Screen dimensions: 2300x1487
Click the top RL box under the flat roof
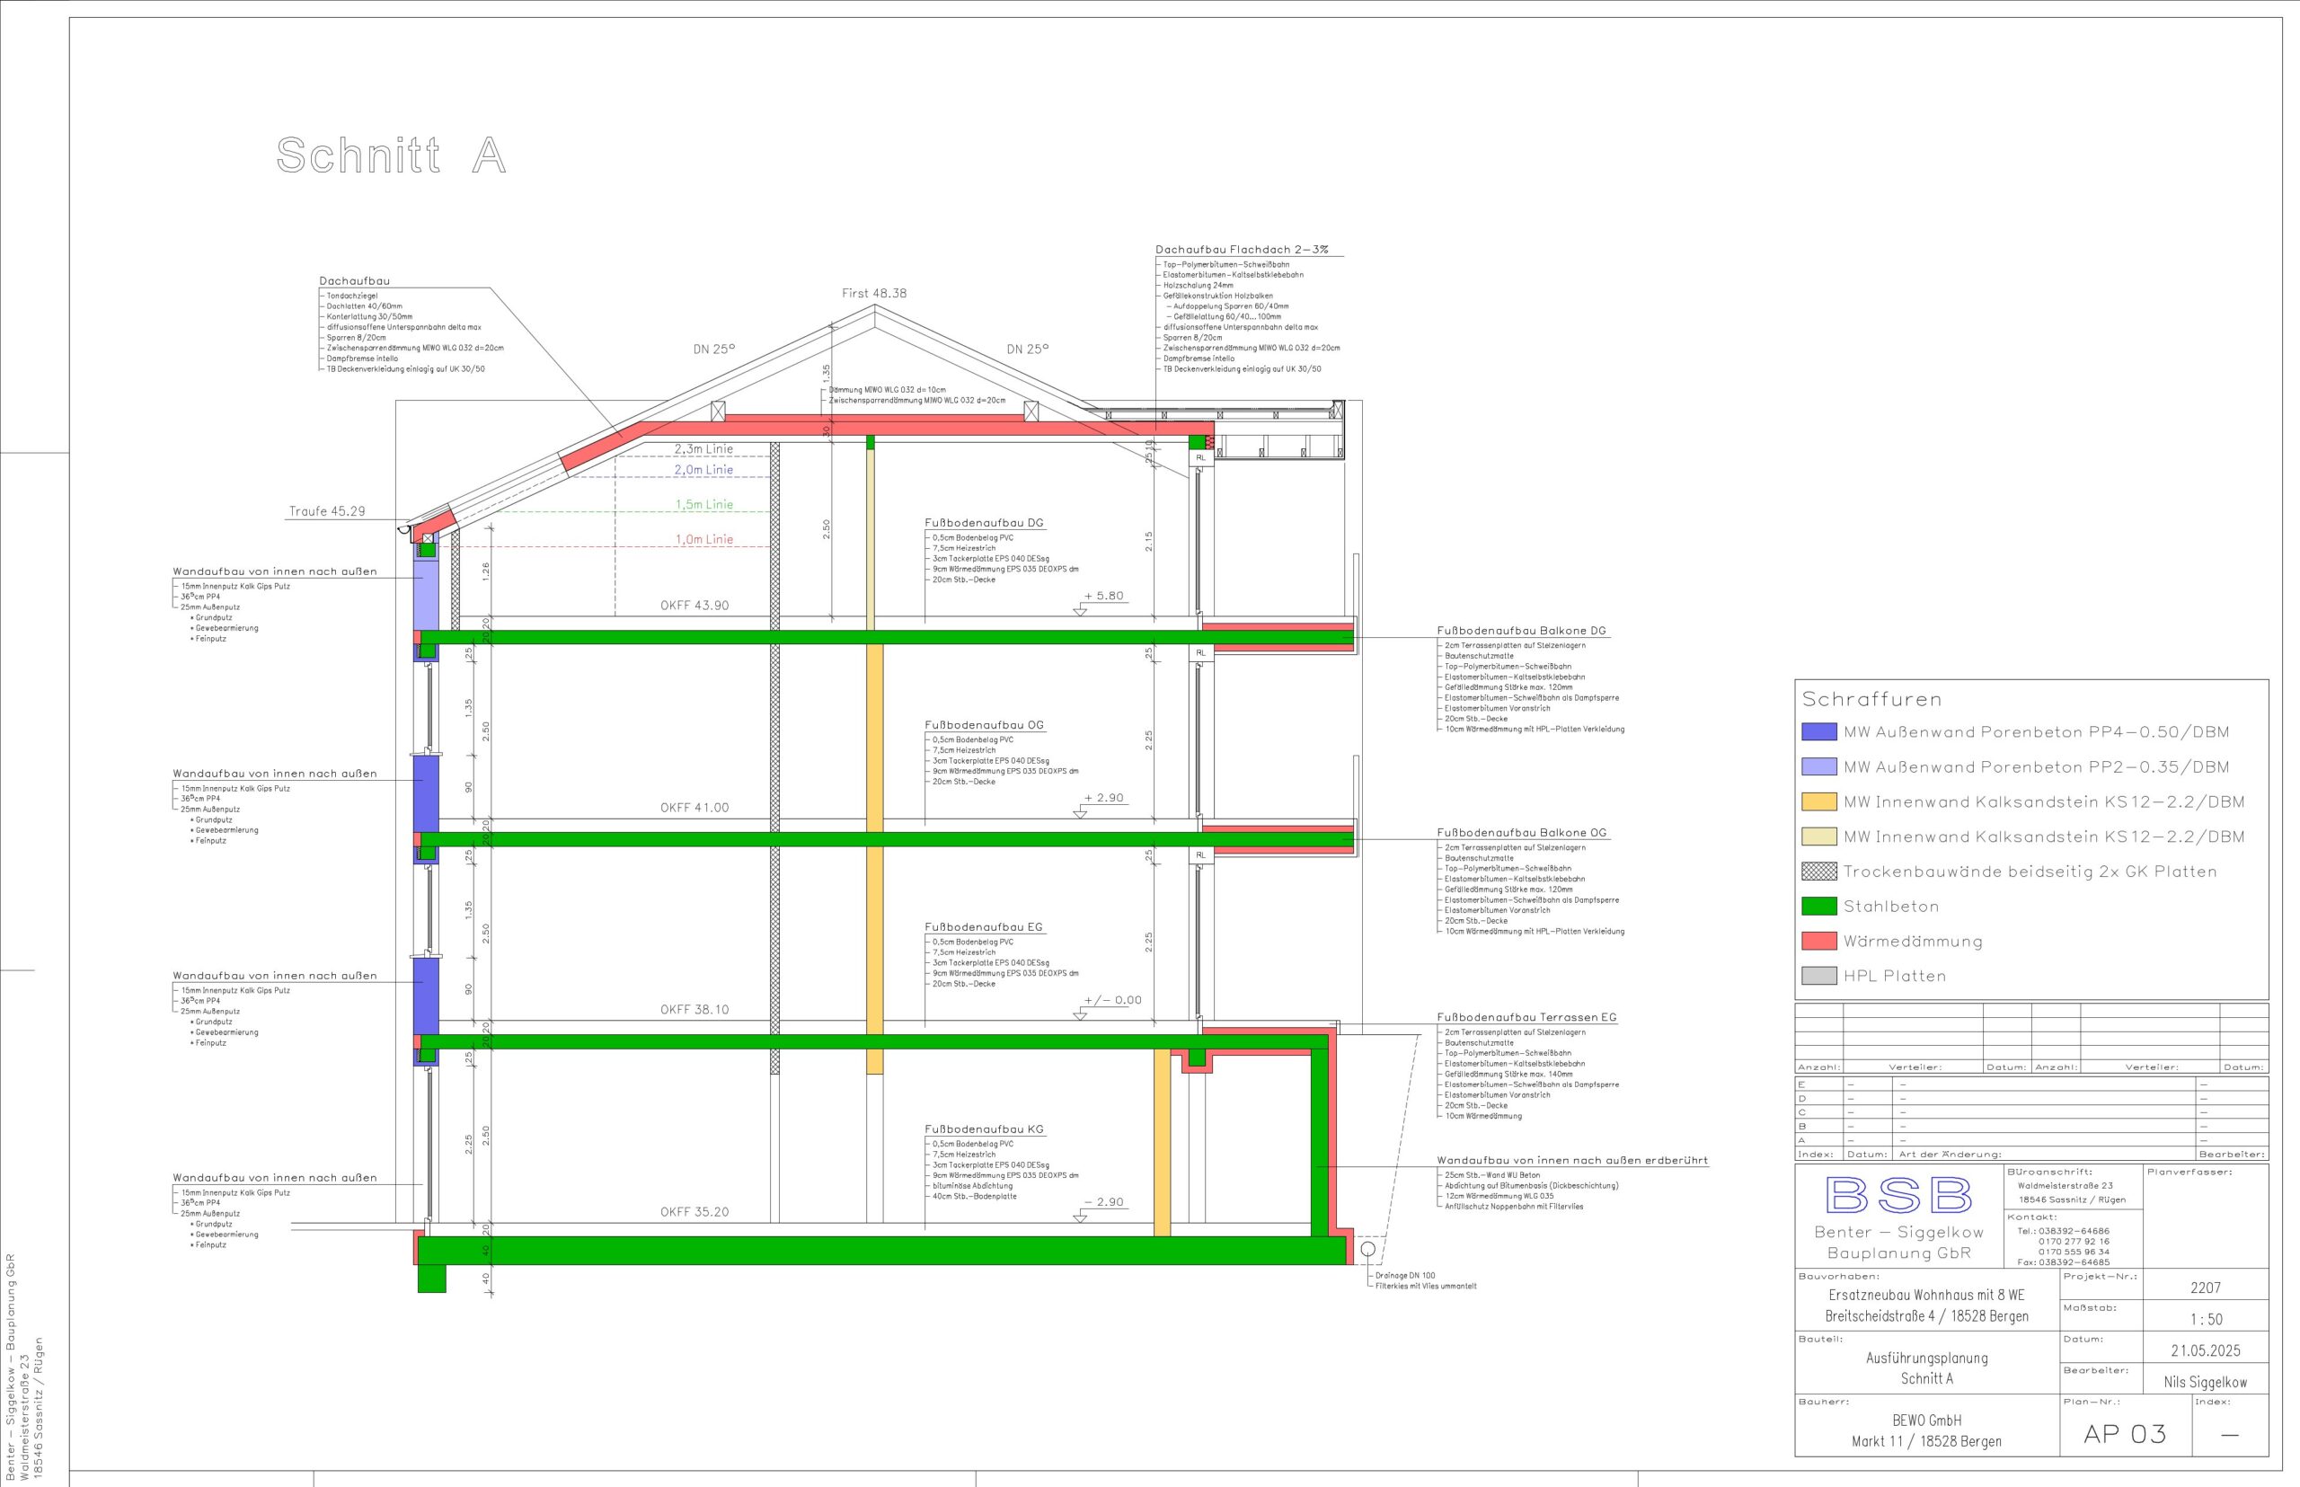[1200, 457]
